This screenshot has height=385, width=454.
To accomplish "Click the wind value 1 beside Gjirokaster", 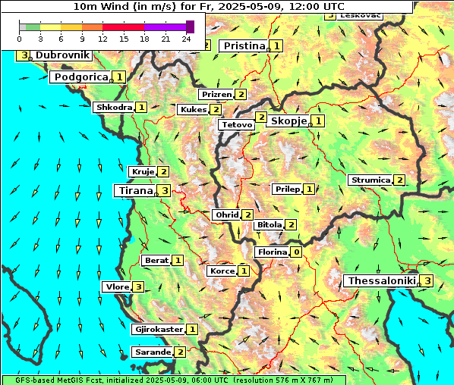I will [x=192, y=329].
